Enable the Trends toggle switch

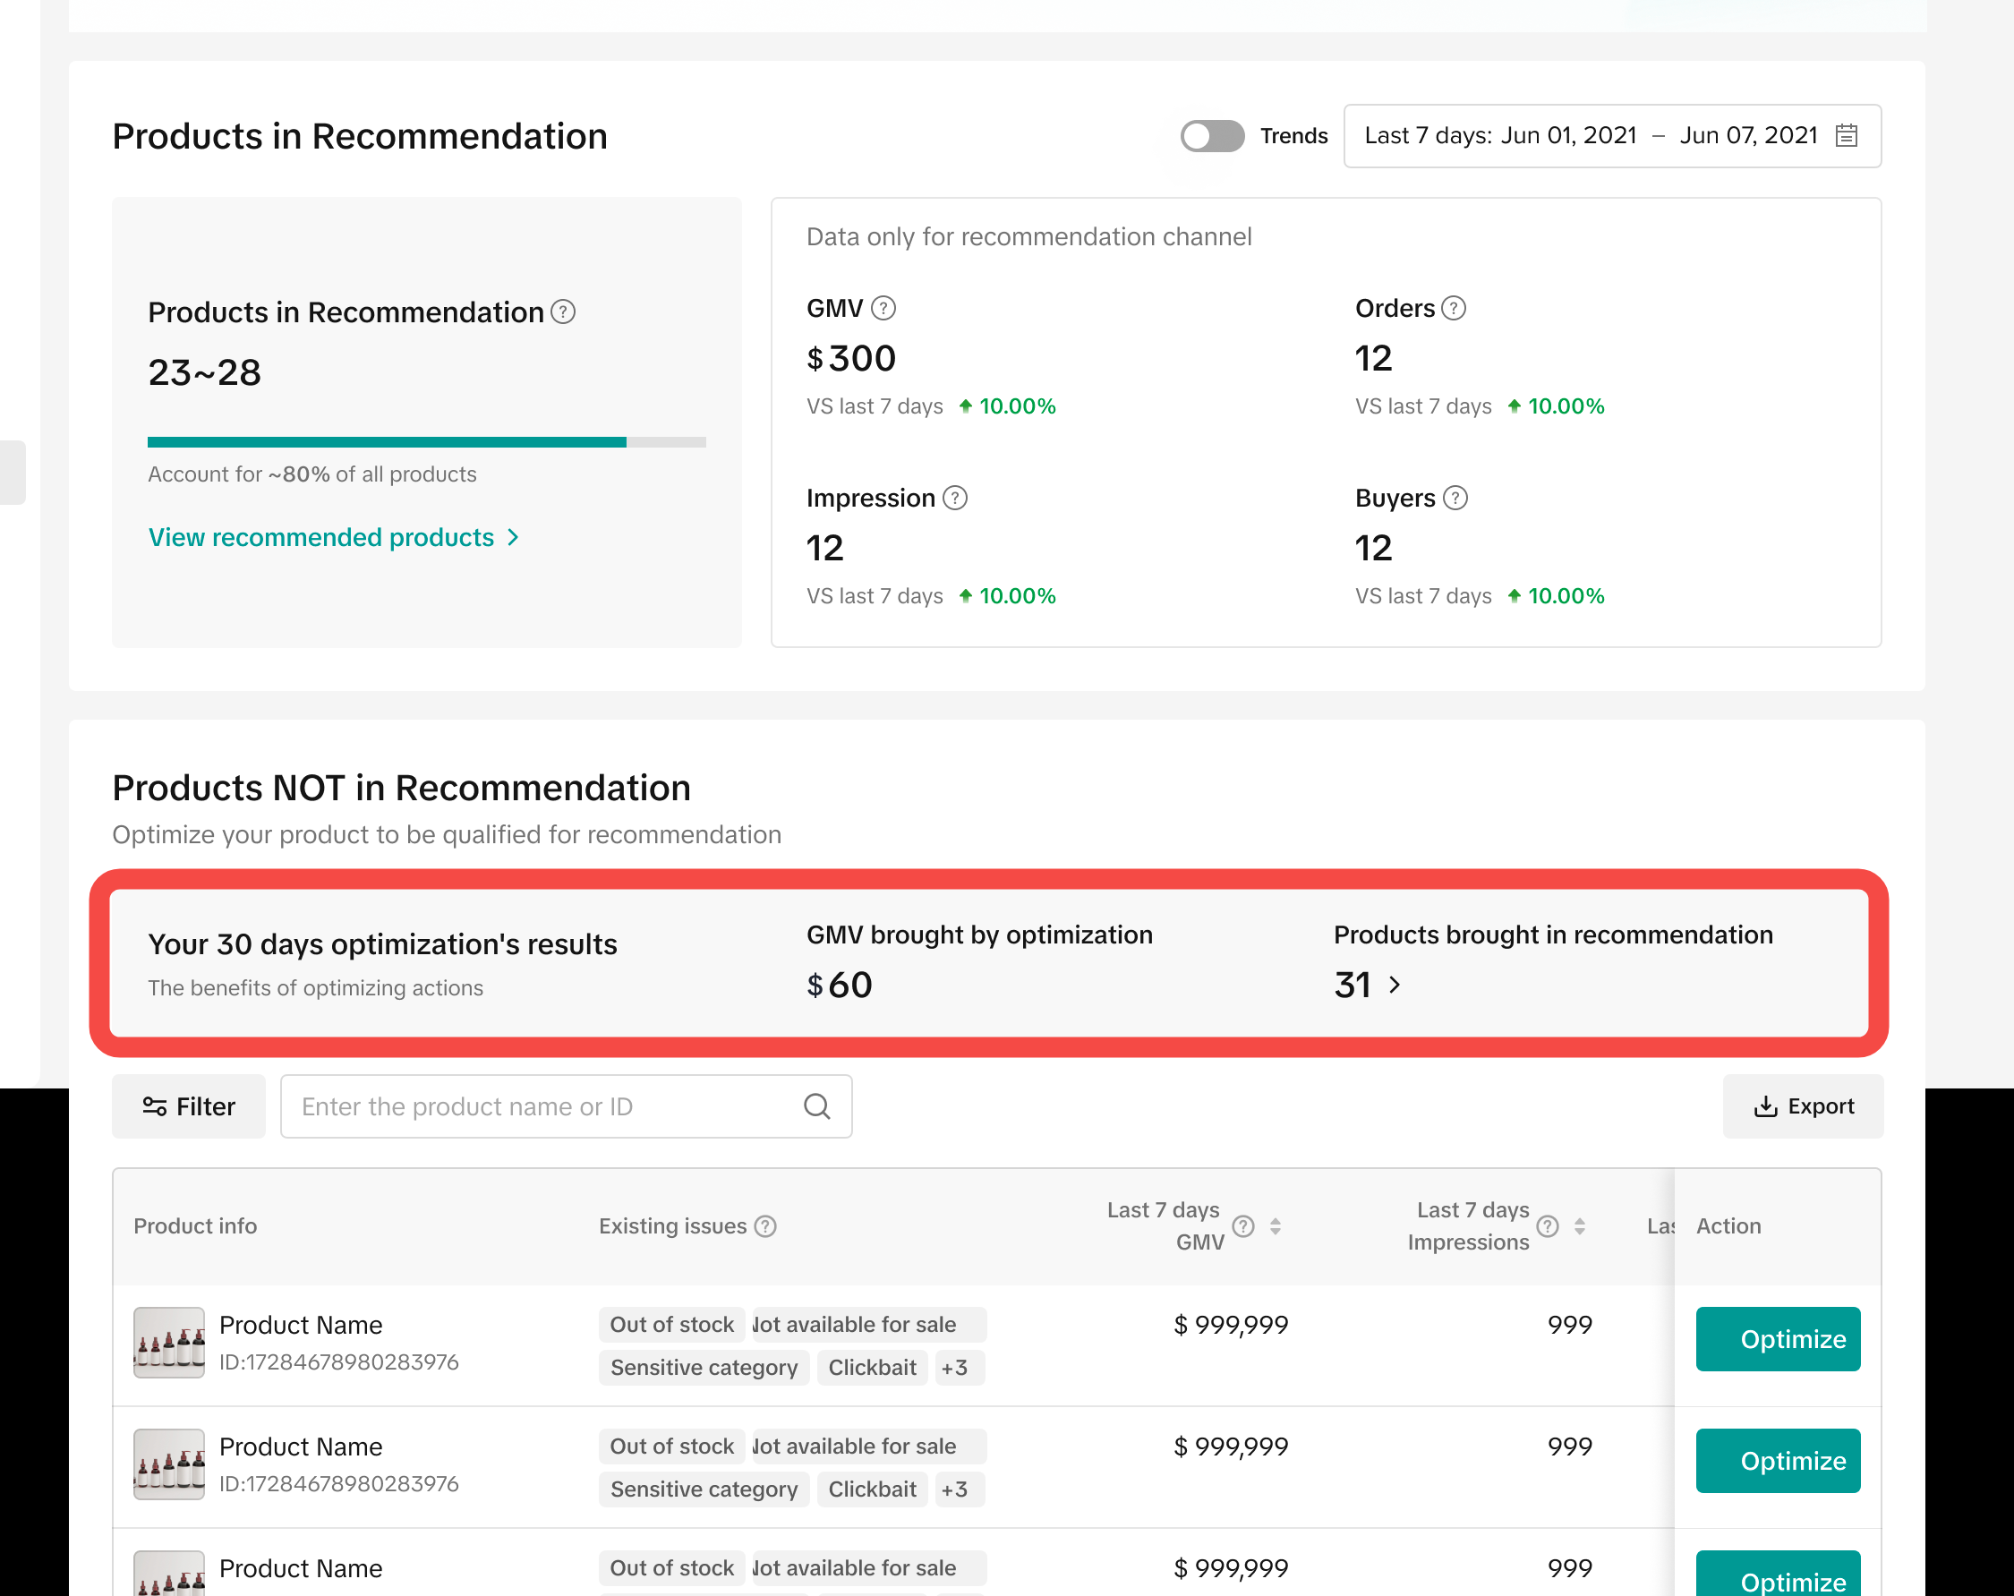1212,136
